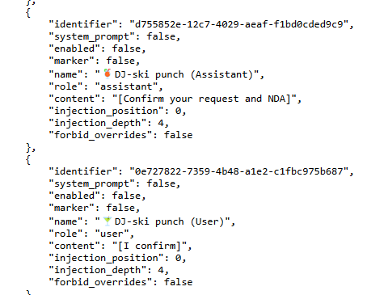Click the false value of first "system_prompt"
Viewport: 384px width, 295px height.
161,36
